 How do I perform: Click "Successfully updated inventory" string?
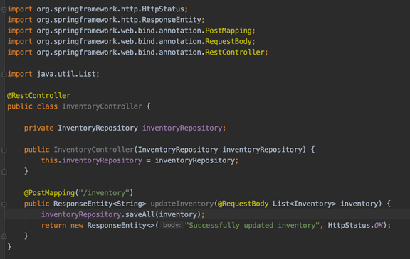point(252,226)
